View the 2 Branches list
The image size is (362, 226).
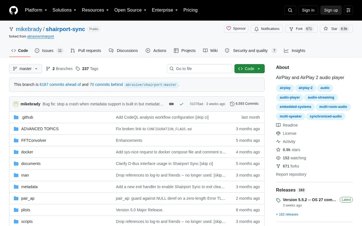point(59,69)
